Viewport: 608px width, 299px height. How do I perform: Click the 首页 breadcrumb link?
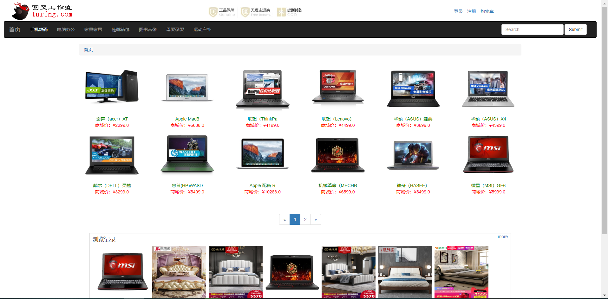[x=88, y=50]
